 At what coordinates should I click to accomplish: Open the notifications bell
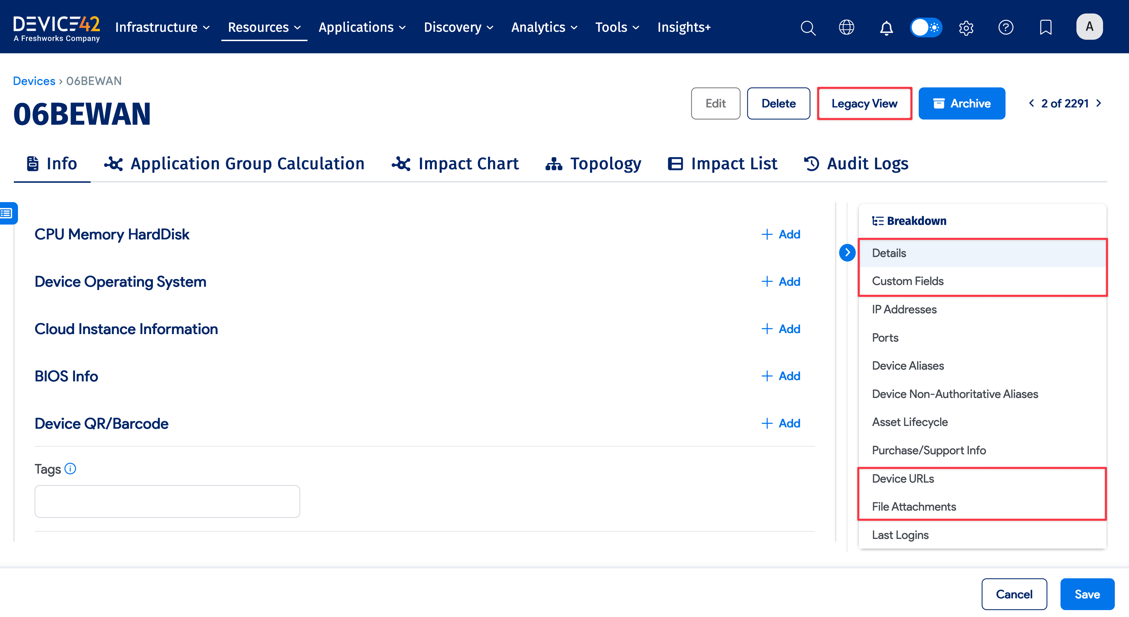point(886,27)
